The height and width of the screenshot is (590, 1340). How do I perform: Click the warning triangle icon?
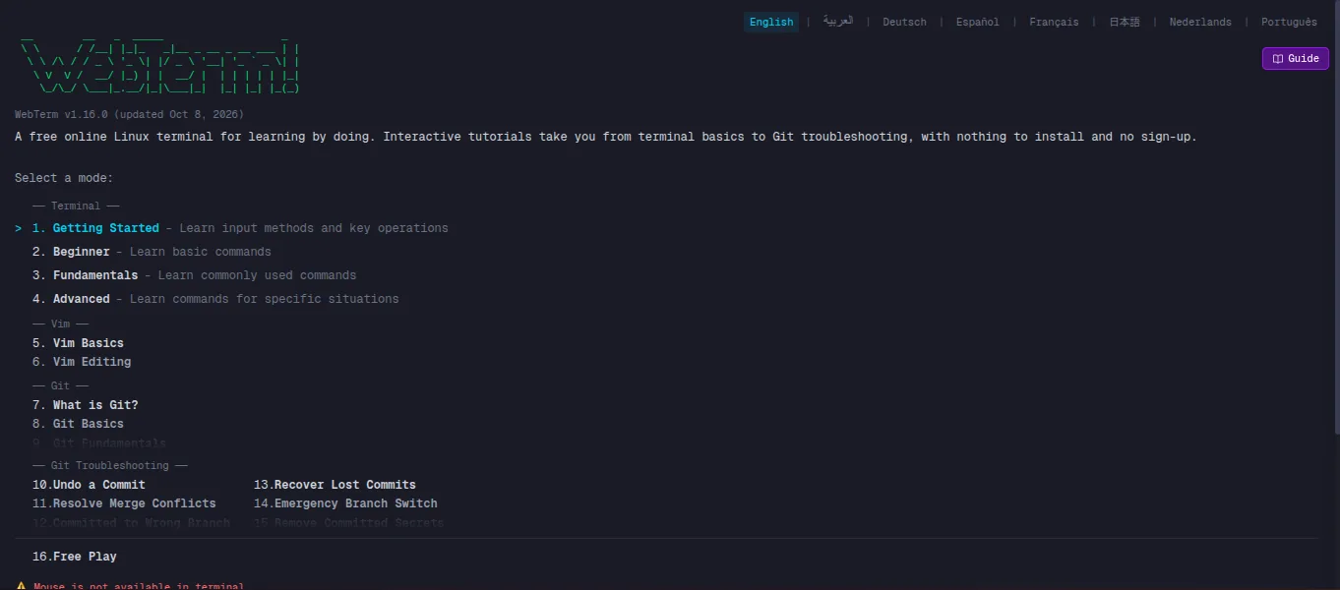click(22, 586)
